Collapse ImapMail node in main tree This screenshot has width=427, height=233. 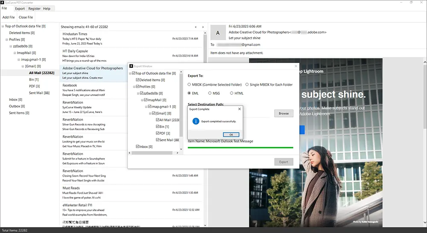pyautogui.click(x=15, y=53)
